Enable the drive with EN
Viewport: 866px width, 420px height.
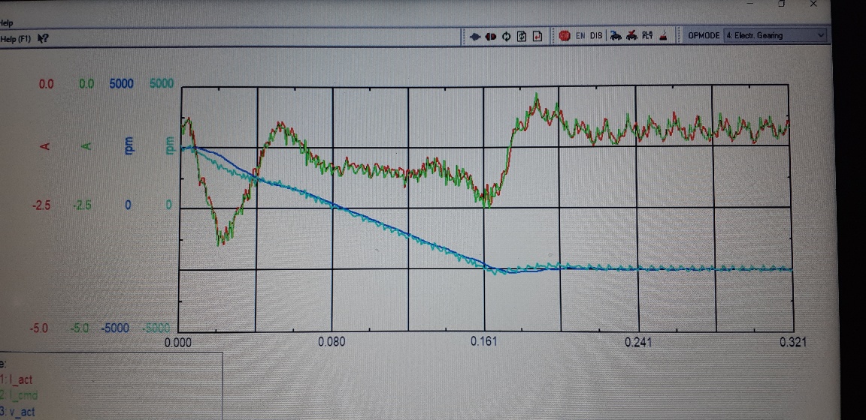(581, 36)
